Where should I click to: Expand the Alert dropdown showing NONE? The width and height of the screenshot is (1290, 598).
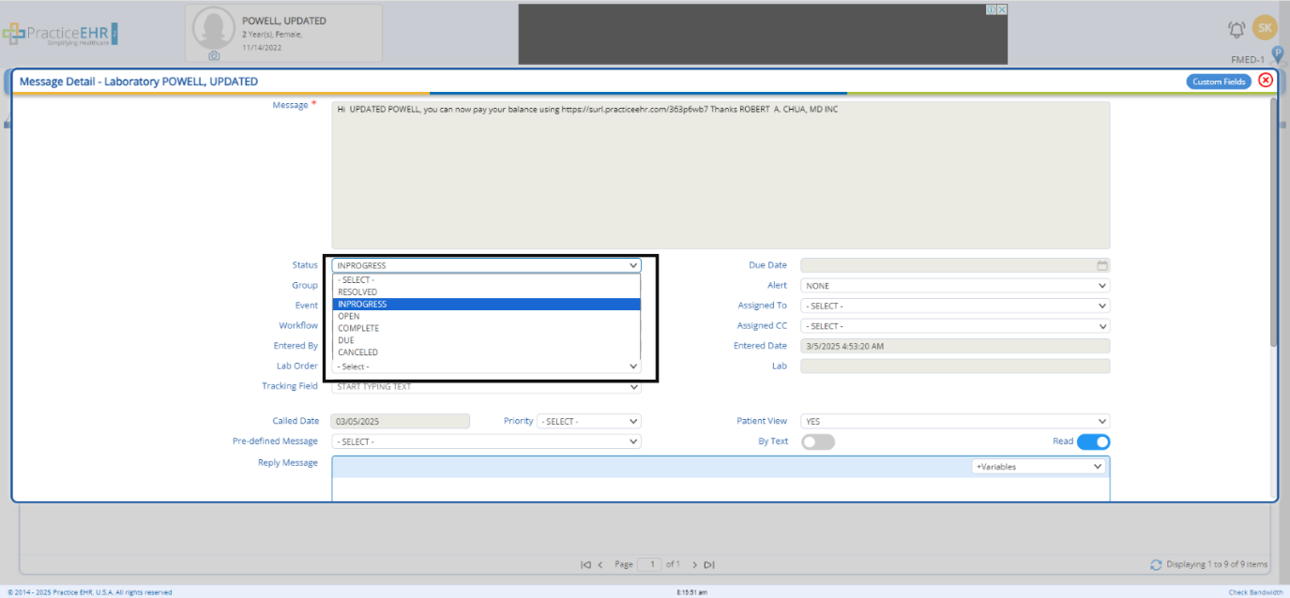coord(955,286)
